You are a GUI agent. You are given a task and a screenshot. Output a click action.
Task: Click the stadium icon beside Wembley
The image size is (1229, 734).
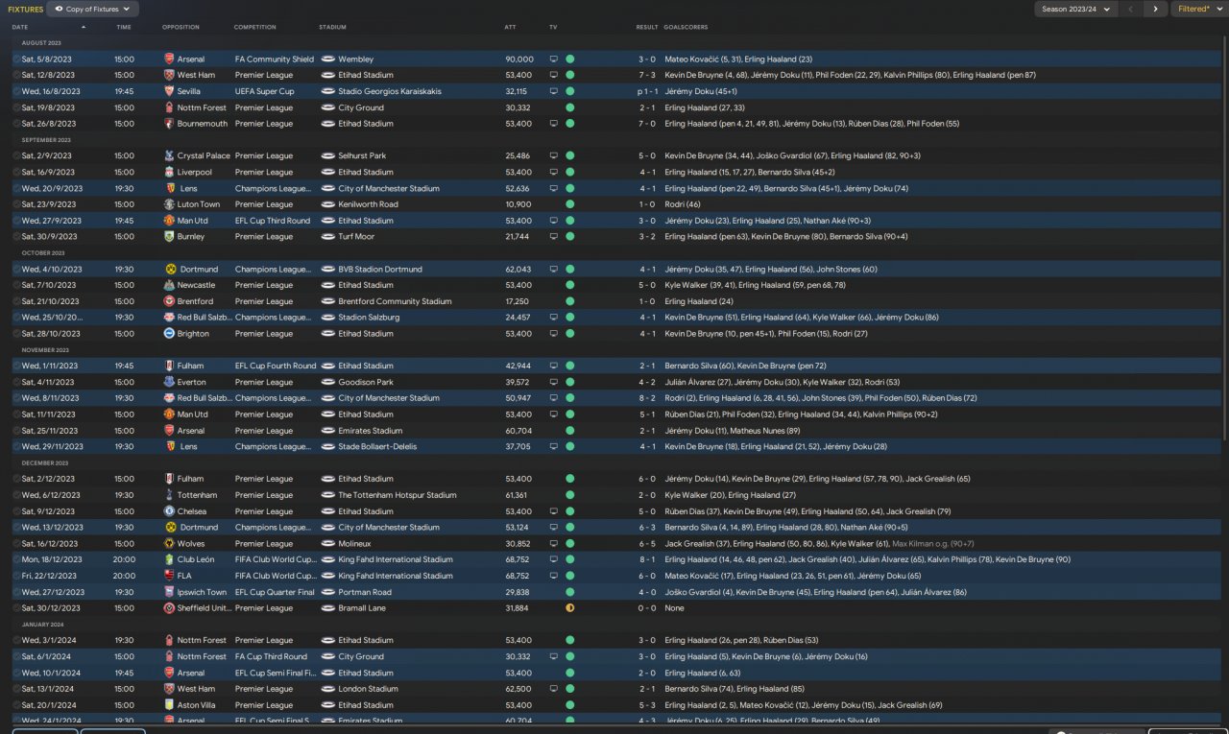[x=328, y=59]
